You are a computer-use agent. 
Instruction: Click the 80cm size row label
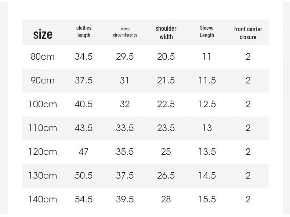pos(43,56)
